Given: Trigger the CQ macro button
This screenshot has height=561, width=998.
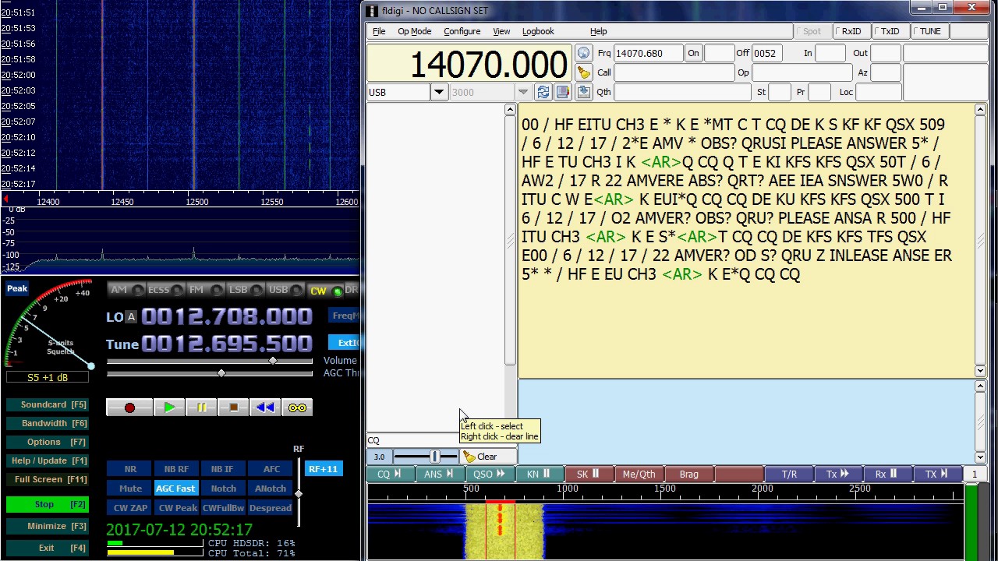Looking at the screenshot, I should pyautogui.click(x=389, y=474).
